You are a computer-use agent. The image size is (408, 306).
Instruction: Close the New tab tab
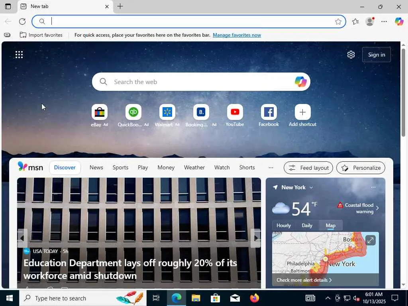pos(107,6)
